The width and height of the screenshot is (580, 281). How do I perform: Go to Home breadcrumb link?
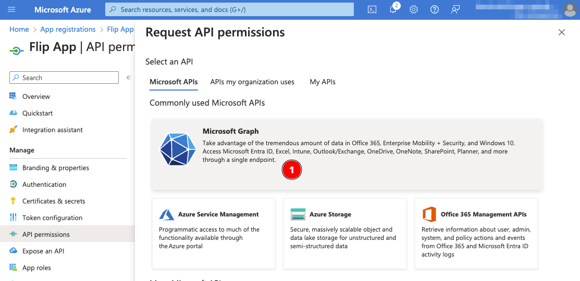point(19,30)
